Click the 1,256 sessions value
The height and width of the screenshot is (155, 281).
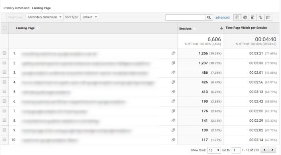point(203,53)
